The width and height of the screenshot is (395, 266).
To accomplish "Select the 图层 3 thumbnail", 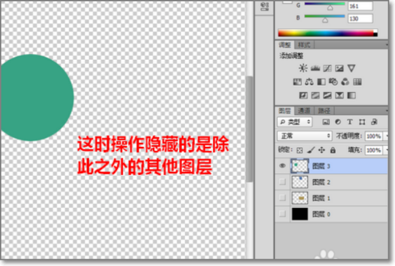I will (x=300, y=166).
